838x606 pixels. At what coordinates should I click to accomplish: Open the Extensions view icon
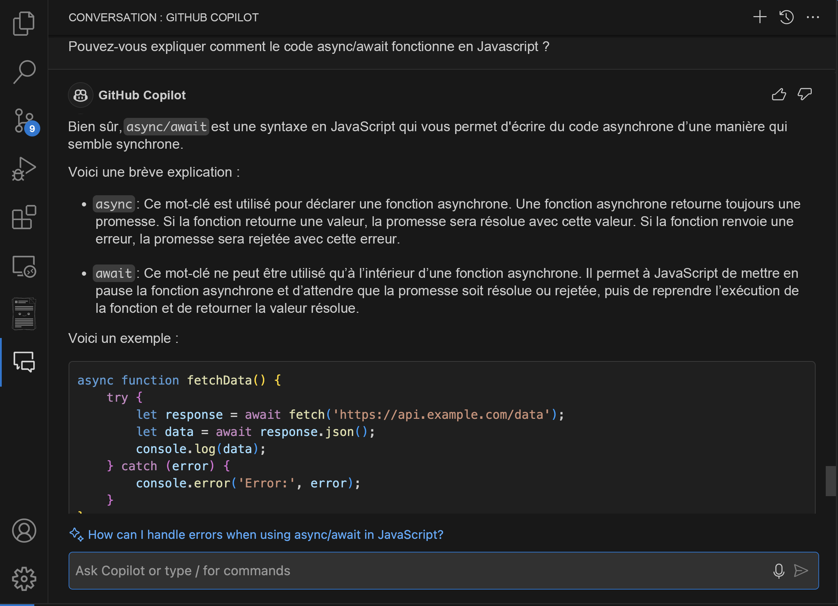(24, 217)
